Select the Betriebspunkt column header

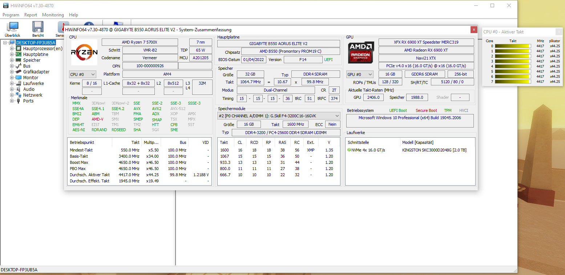pyautogui.click(x=90, y=142)
